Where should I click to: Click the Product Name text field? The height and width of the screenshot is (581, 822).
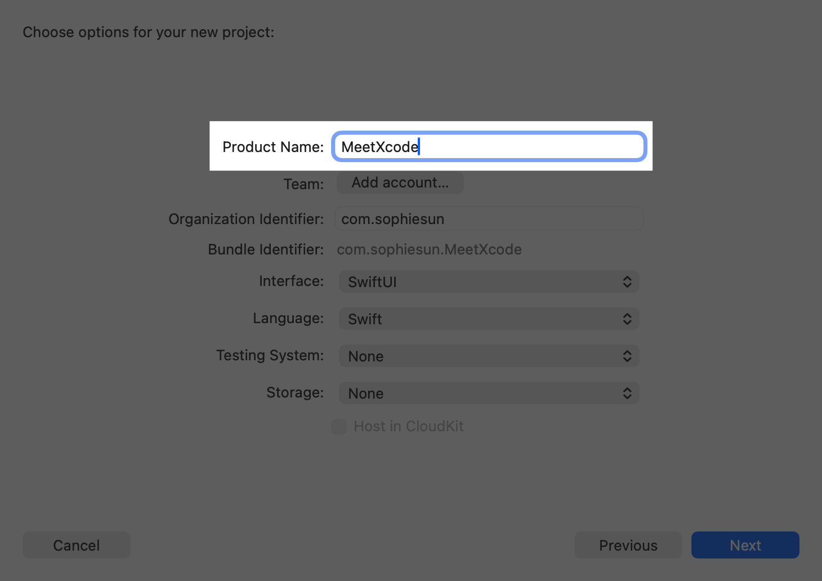tap(489, 147)
